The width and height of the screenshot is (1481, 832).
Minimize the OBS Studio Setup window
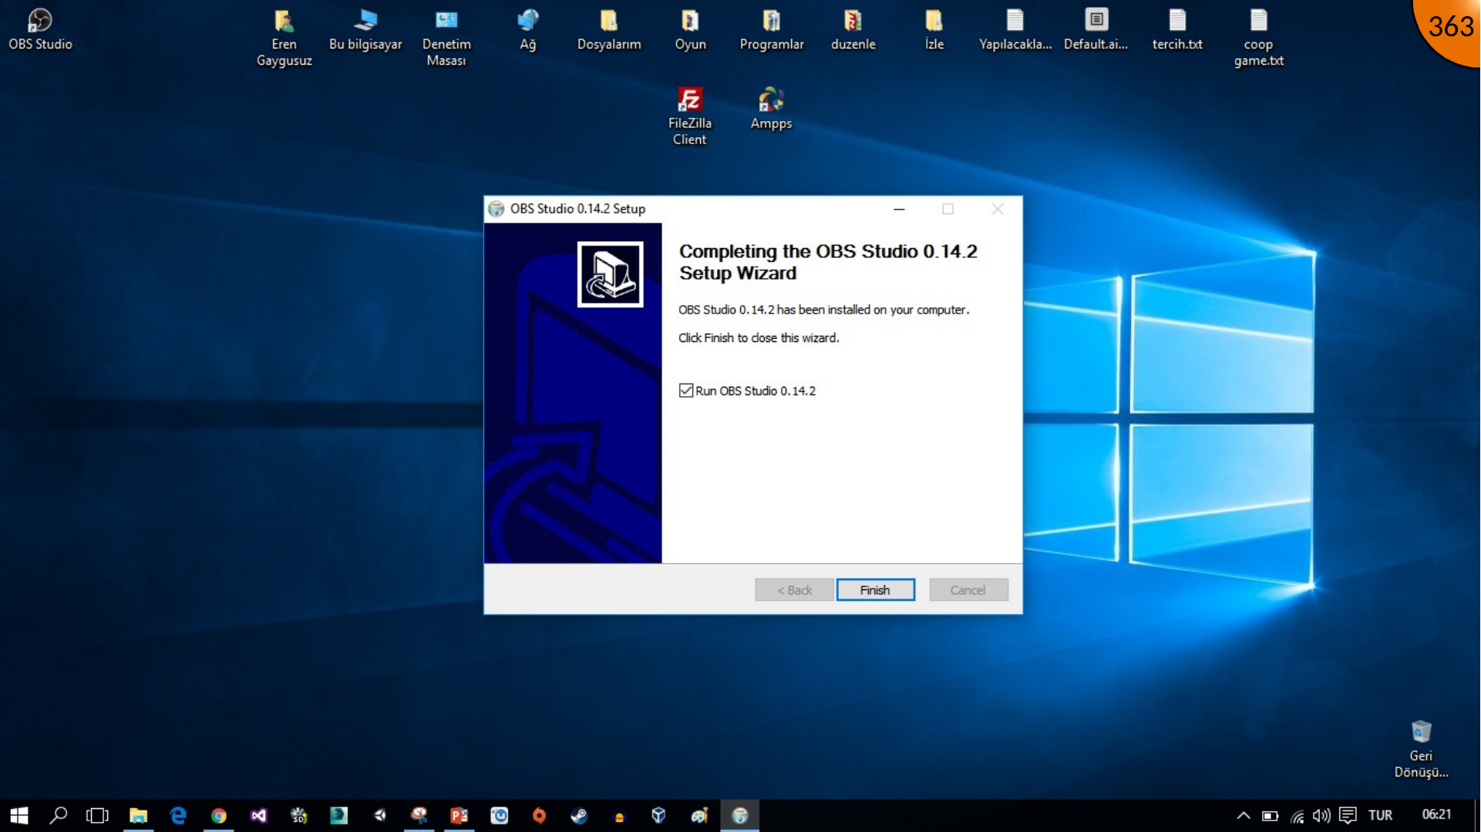pos(899,209)
